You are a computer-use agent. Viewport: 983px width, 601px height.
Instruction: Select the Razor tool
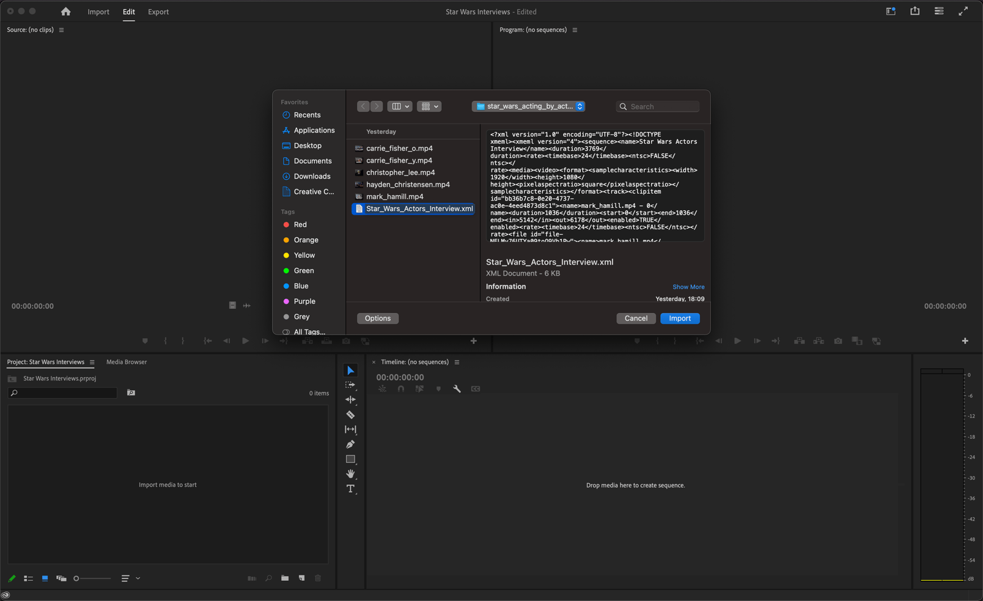[350, 415]
